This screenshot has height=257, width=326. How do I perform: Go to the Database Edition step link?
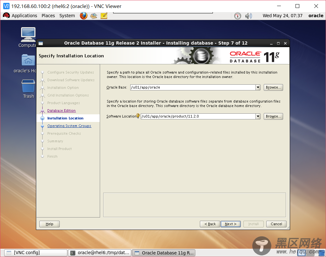click(62, 111)
